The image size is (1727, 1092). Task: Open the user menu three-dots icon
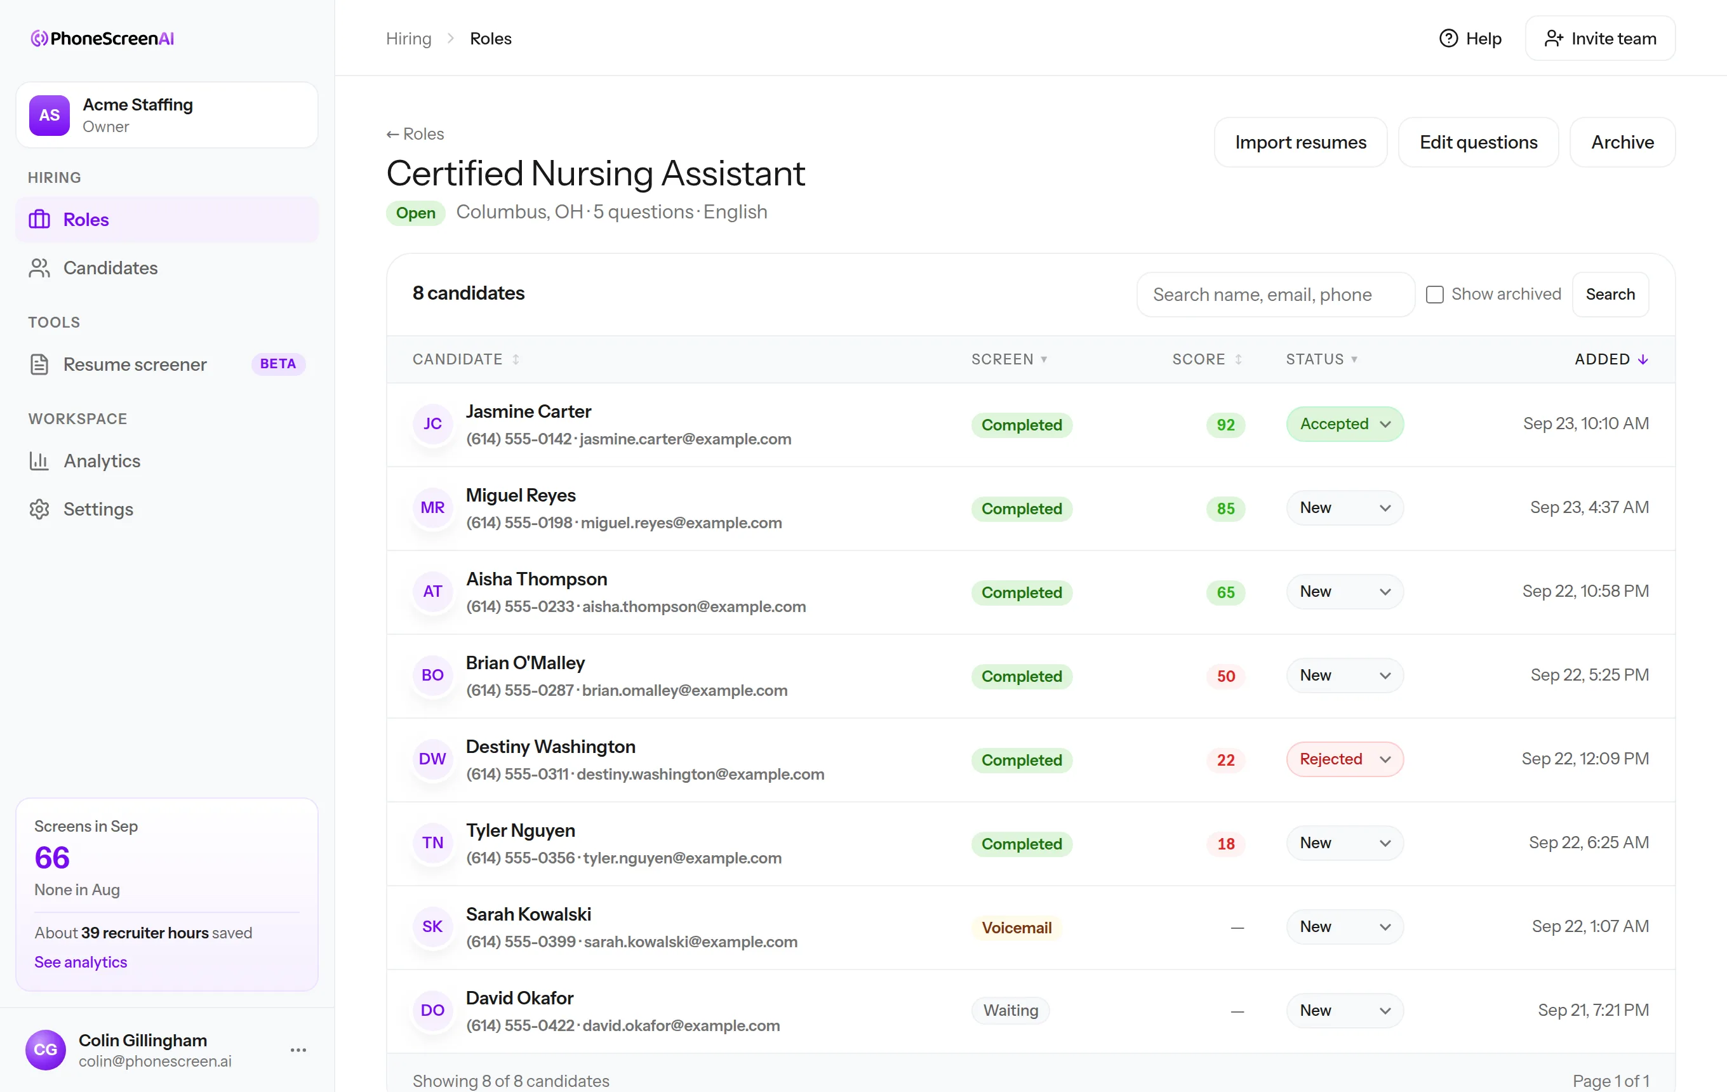click(298, 1049)
